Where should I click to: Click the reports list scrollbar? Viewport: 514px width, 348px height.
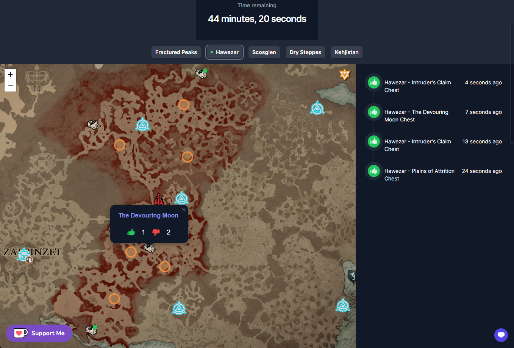(512, 83)
